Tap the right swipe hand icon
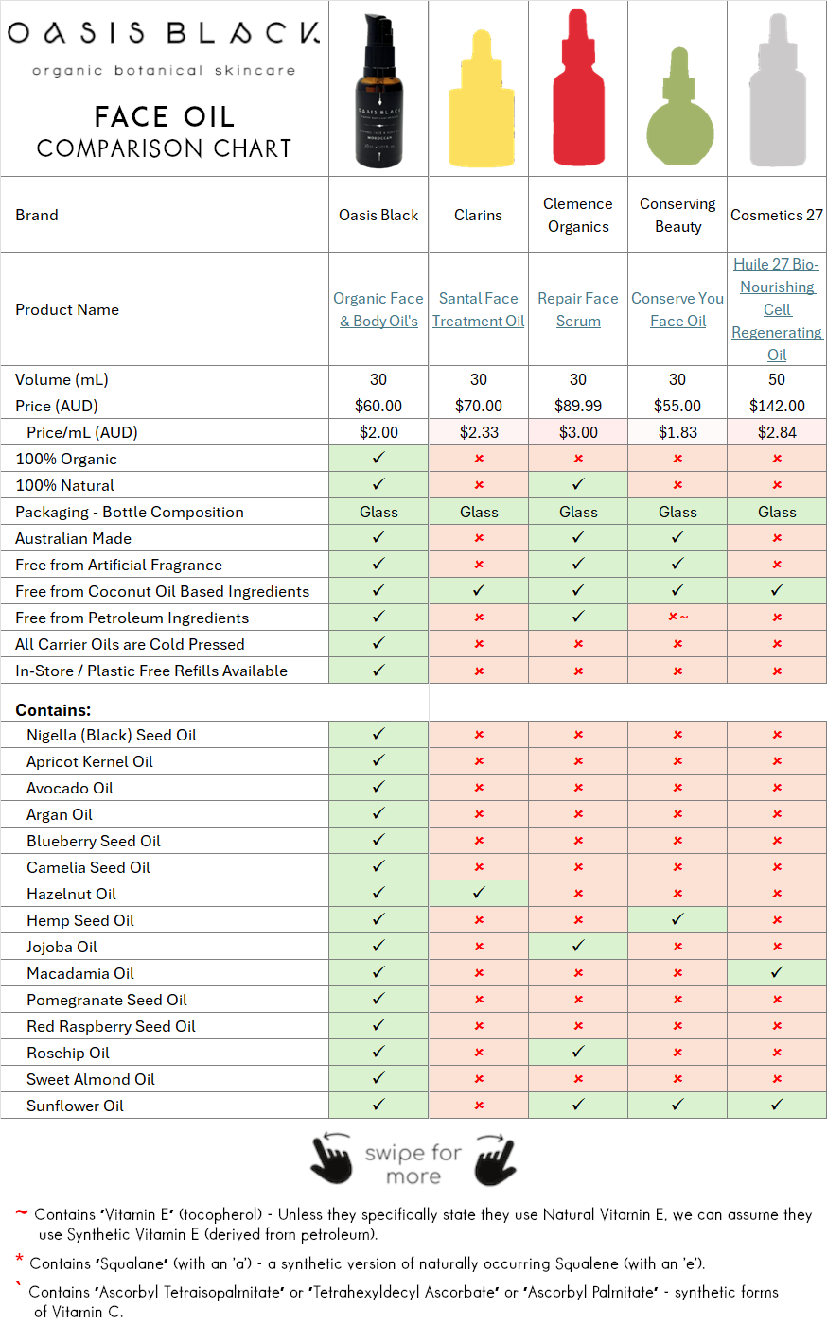Viewport: 827px width, 1324px height. (495, 1158)
